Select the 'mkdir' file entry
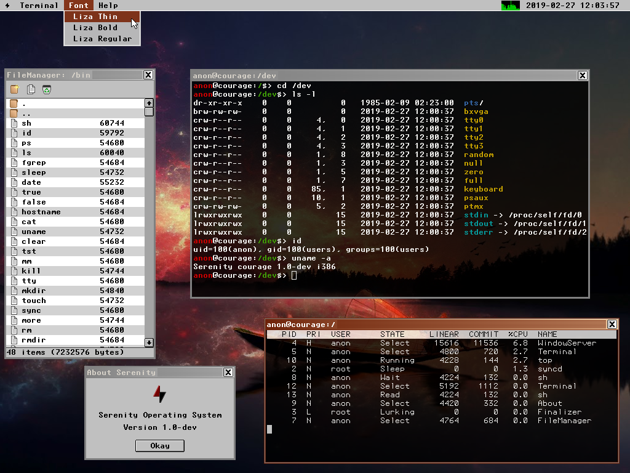This screenshot has width=630, height=473. [x=34, y=291]
